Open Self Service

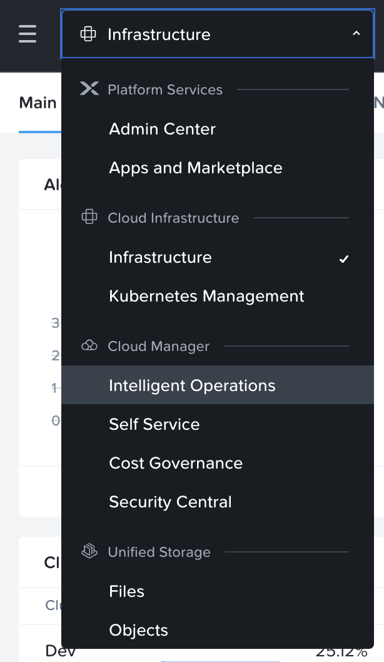[154, 424]
